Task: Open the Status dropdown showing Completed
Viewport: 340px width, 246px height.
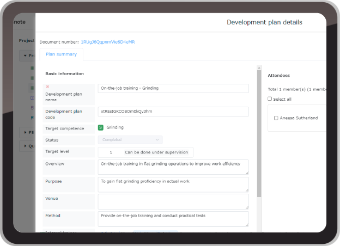Action: tap(130, 140)
